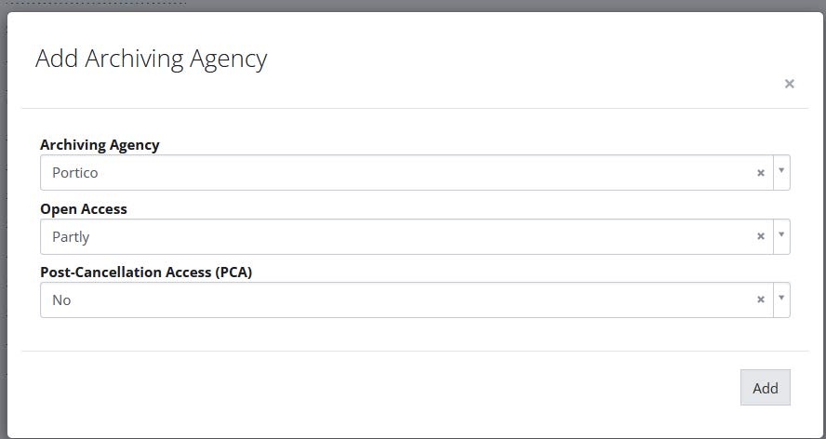Click the Archiving Agency label
This screenshot has width=826, height=439.
coord(100,145)
